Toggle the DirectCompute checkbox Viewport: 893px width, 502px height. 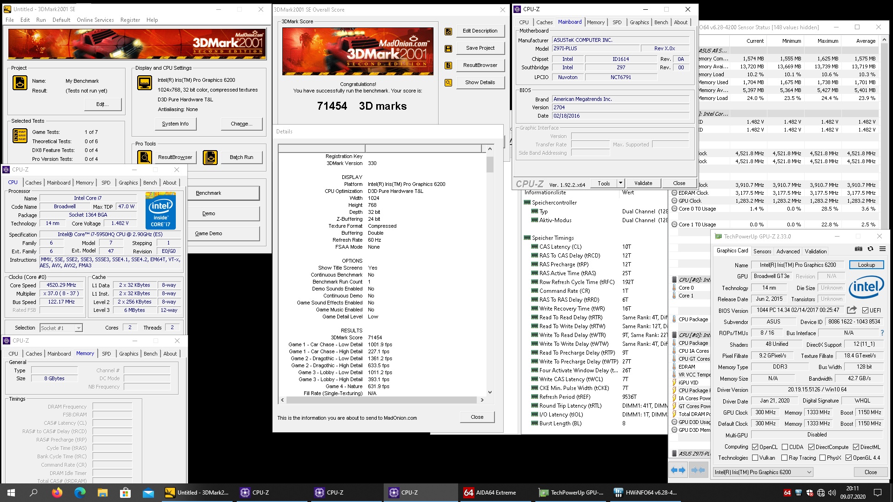point(811,447)
